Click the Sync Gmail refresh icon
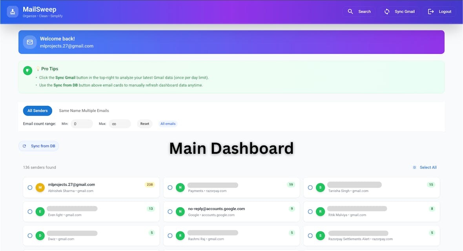463x251 pixels. (386, 11)
